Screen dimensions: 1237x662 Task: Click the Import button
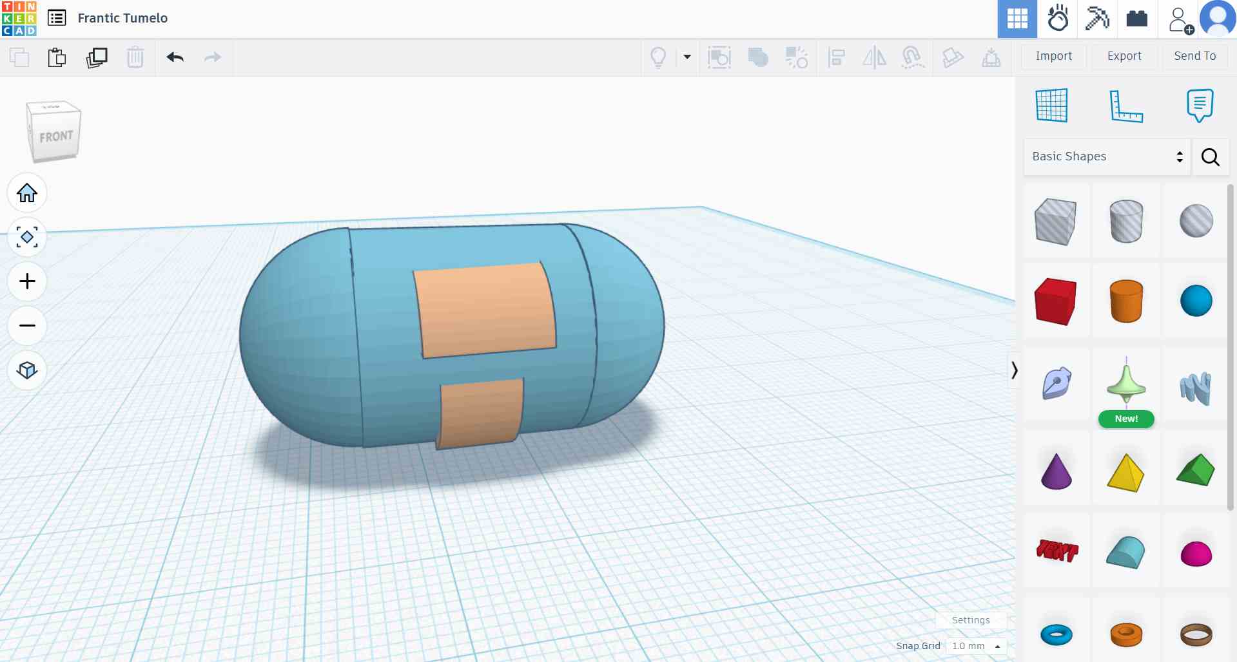point(1053,56)
